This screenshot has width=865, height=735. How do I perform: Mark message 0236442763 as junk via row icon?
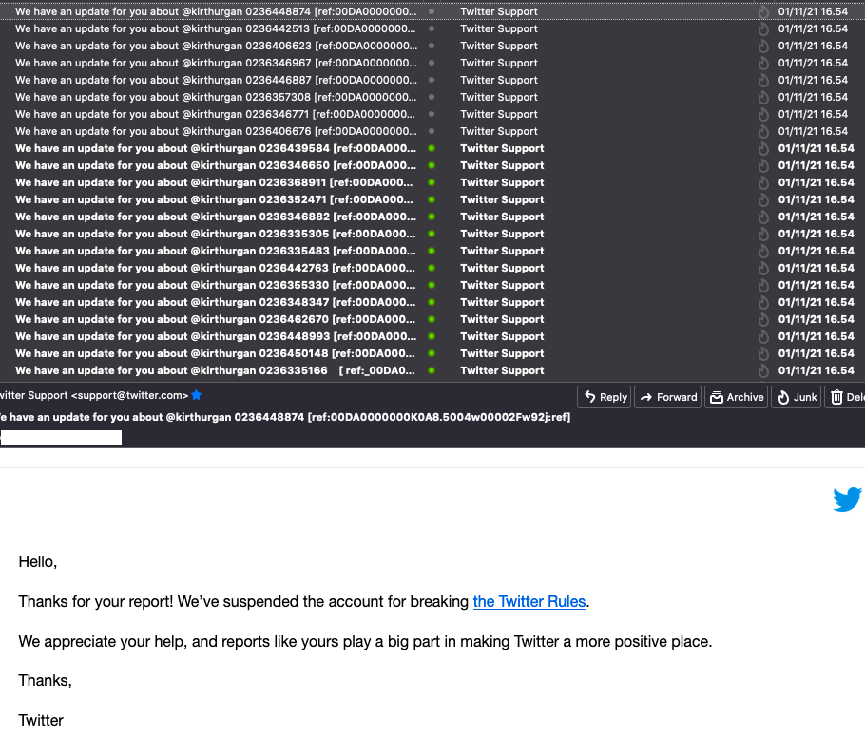click(x=763, y=269)
